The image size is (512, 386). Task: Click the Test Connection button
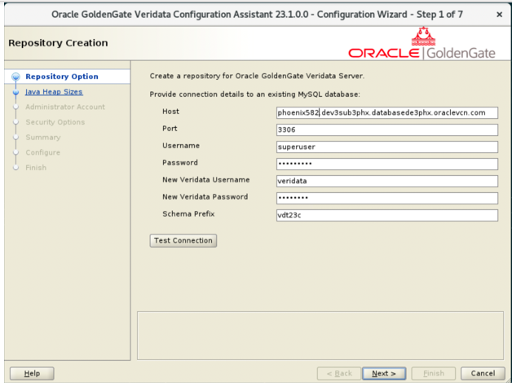coord(183,240)
